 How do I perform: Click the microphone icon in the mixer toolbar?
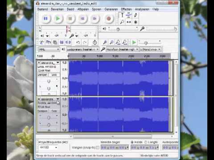tap(142, 29)
